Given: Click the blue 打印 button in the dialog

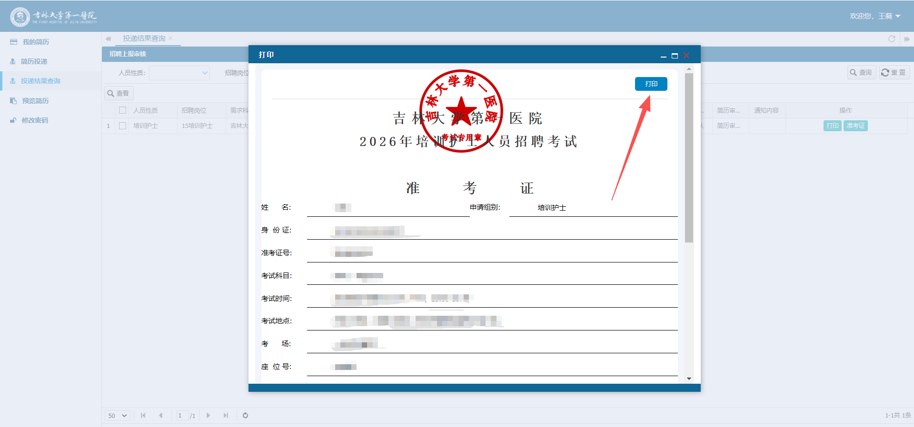Looking at the screenshot, I should coord(651,84).
